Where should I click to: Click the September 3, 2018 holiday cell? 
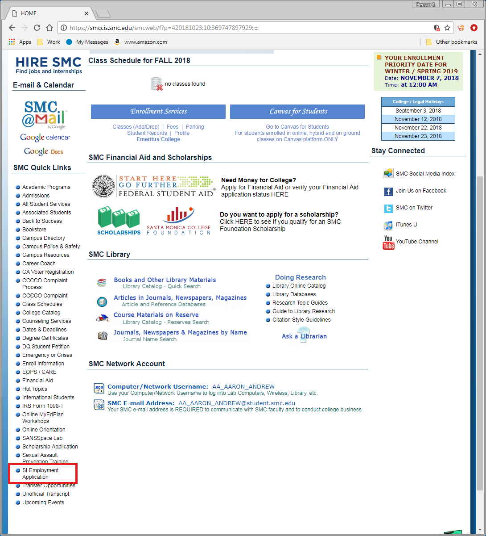coord(418,111)
